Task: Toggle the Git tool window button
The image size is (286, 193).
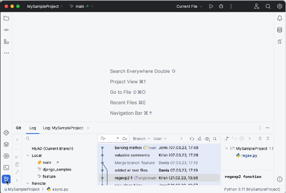Action: pyautogui.click(x=6, y=179)
